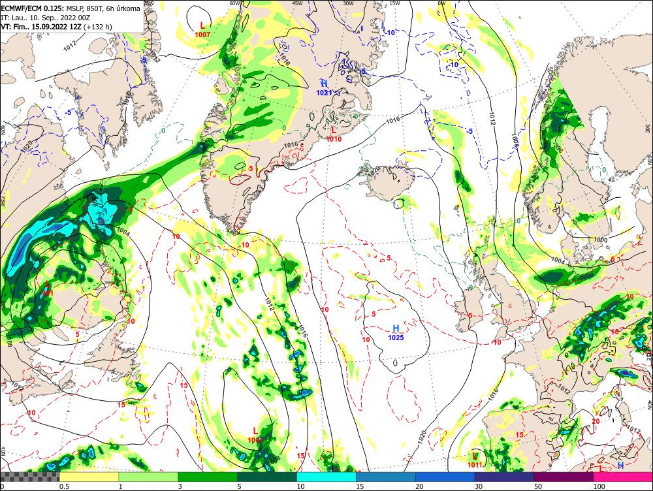
Task: Click the medium green 3–5 legend swatch
Action: coord(208,477)
